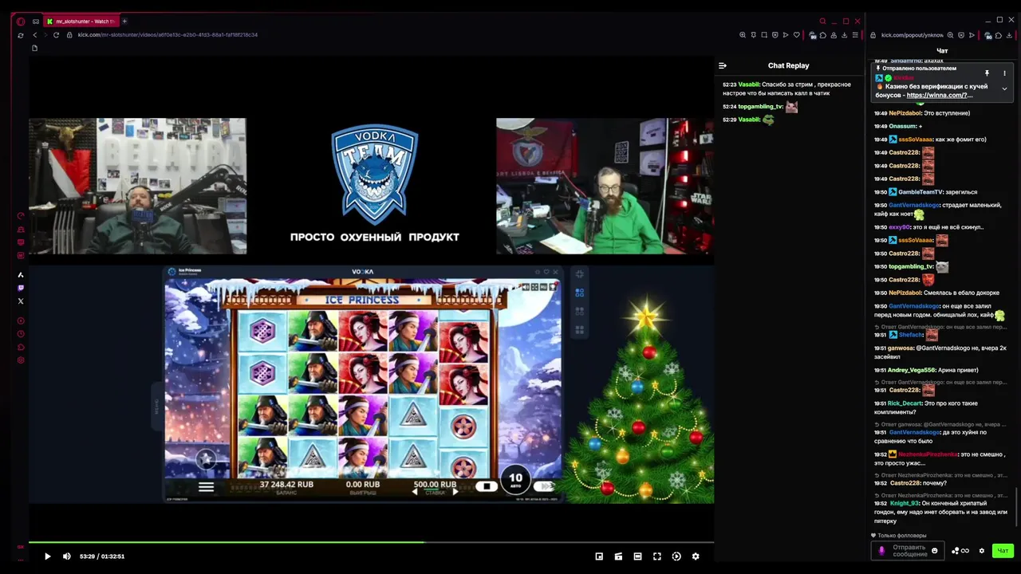Open the ad blocker shield icon
The width and height of the screenshot is (1021, 574).
[775, 35]
